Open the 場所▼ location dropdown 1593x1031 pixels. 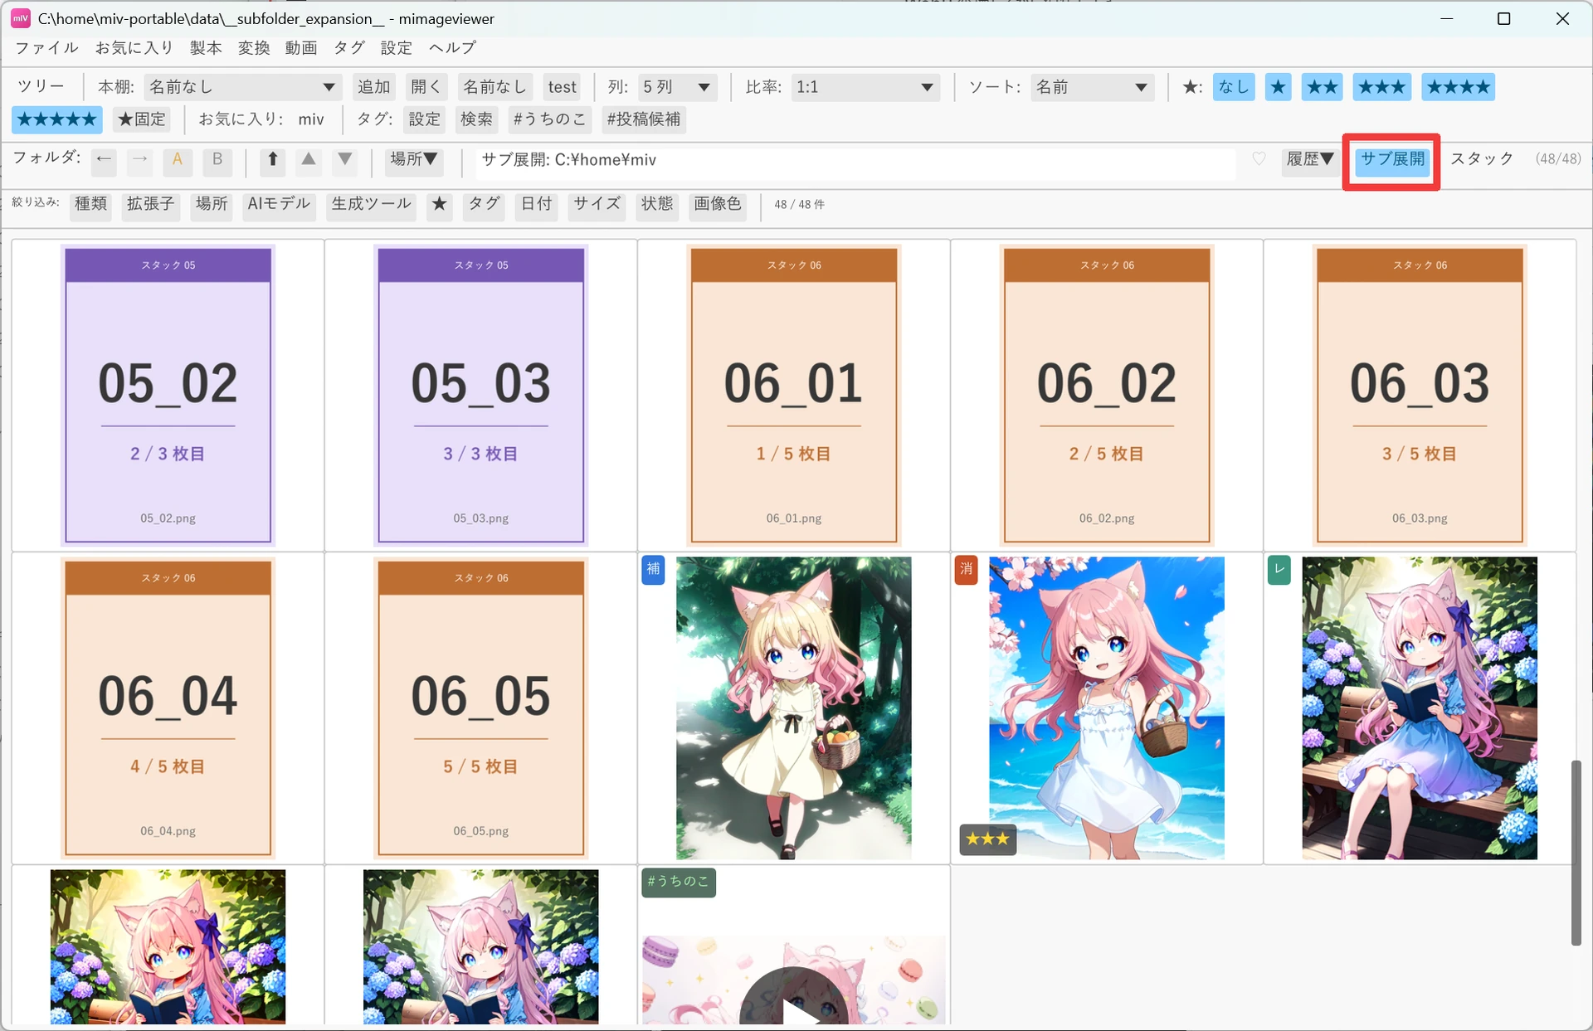(414, 159)
